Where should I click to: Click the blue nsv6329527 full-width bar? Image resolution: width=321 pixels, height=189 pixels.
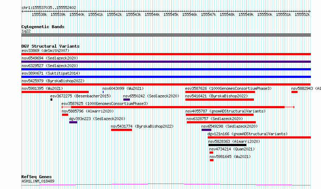[x=166, y=69]
